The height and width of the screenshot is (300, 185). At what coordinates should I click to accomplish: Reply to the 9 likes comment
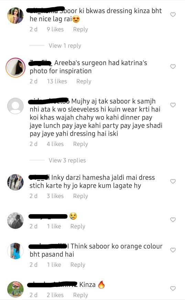click(80, 29)
